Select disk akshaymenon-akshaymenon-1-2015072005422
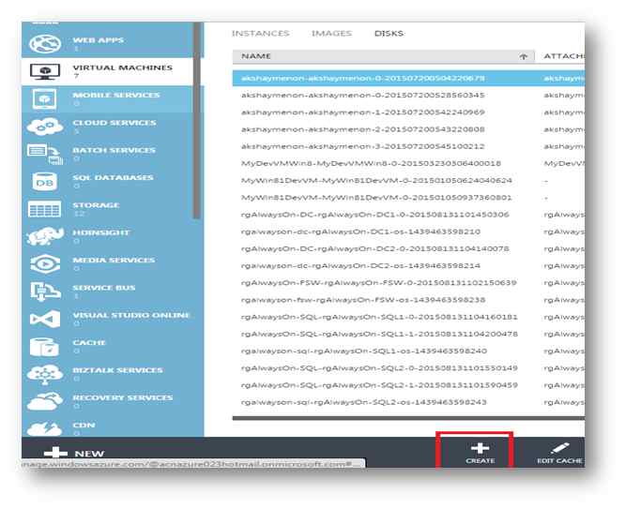Image resolution: width=625 pixels, height=508 pixels. (363, 112)
